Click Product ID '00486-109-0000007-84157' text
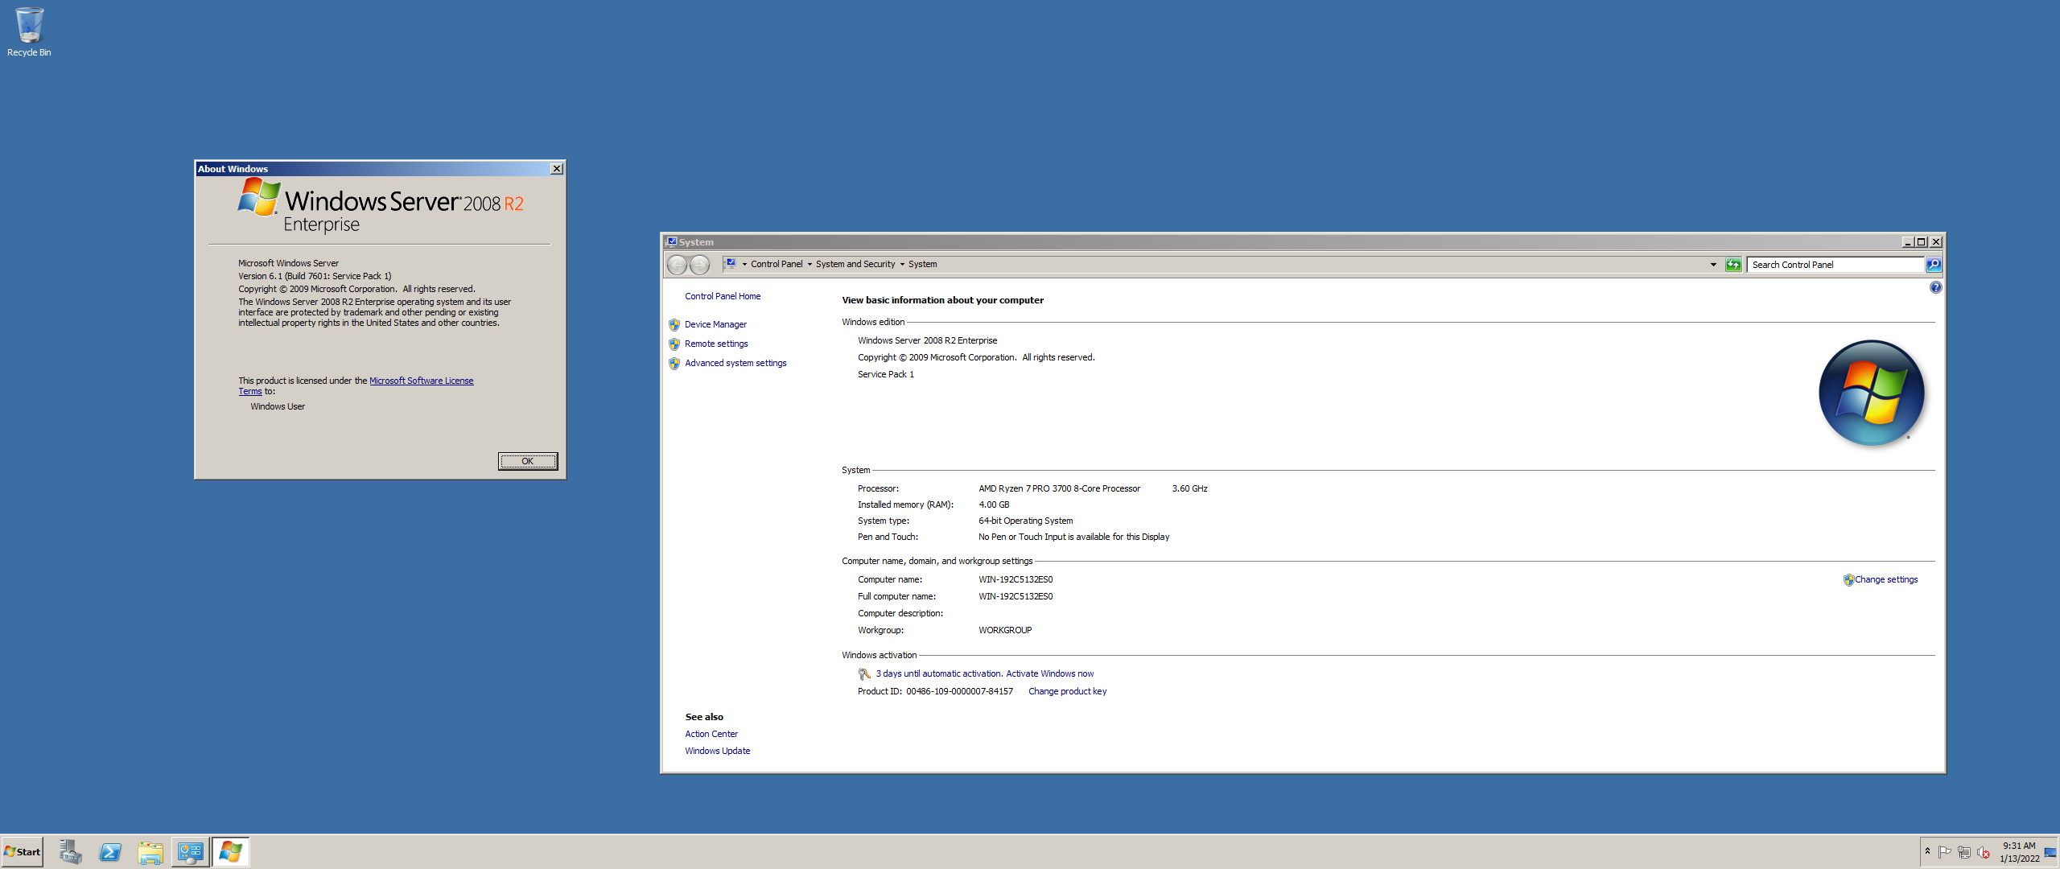This screenshot has width=2060, height=869. (959, 692)
